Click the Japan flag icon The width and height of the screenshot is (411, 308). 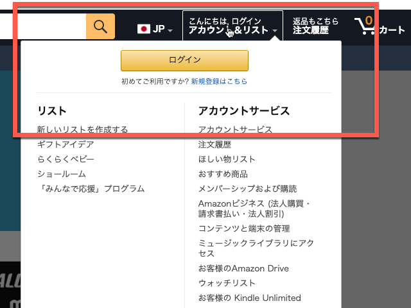coord(144,29)
